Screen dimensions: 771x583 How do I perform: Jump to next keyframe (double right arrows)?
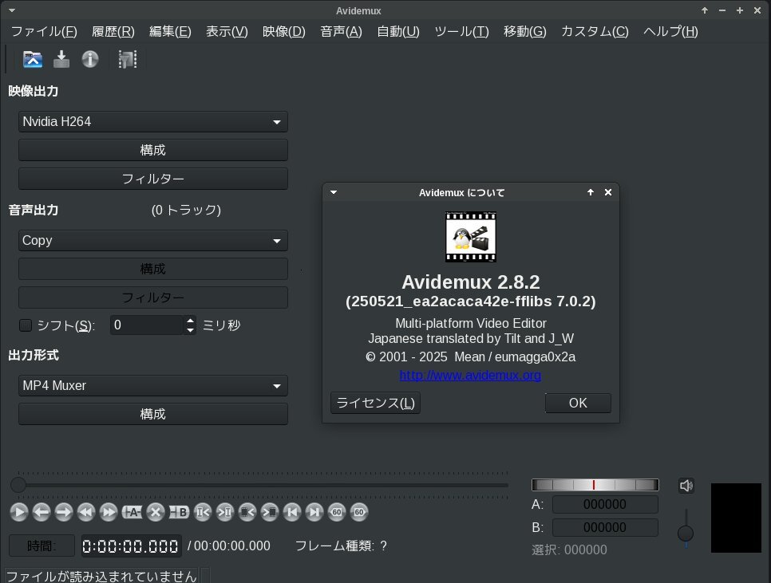(109, 512)
